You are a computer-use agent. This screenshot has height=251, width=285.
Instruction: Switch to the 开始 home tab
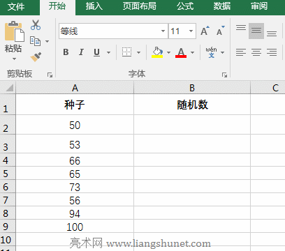click(57, 6)
